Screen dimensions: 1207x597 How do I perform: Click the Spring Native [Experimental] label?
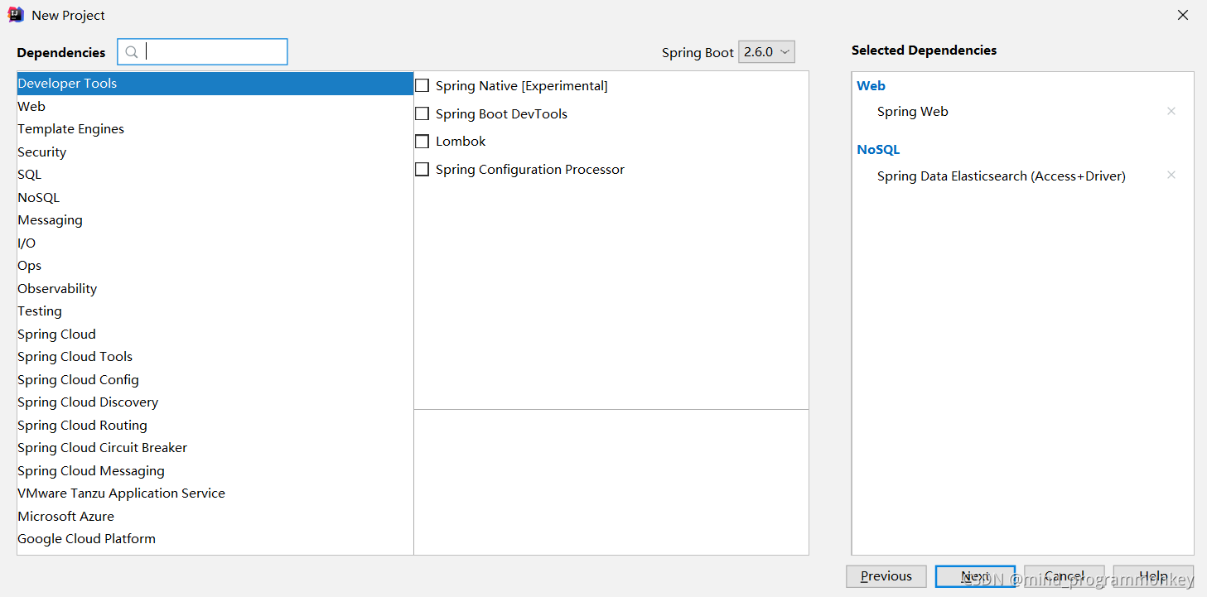pos(522,86)
